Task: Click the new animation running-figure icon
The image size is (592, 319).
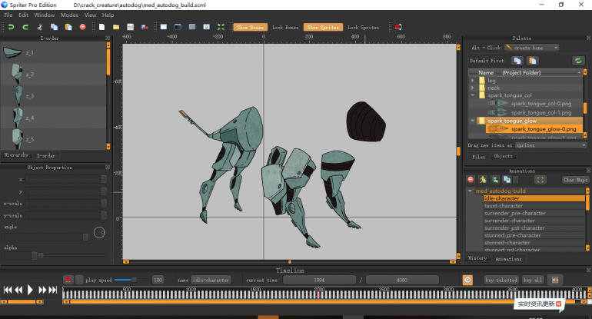Action: (483, 179)
